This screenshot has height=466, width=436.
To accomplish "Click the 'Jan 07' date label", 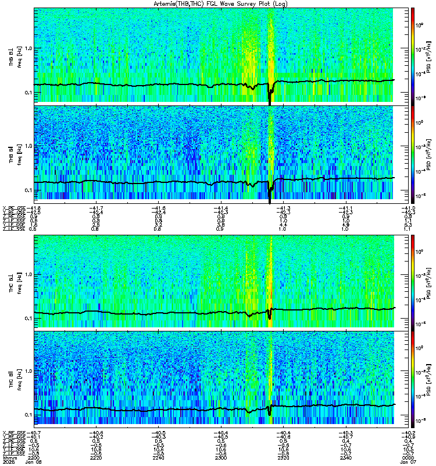I will click(408, 462).
